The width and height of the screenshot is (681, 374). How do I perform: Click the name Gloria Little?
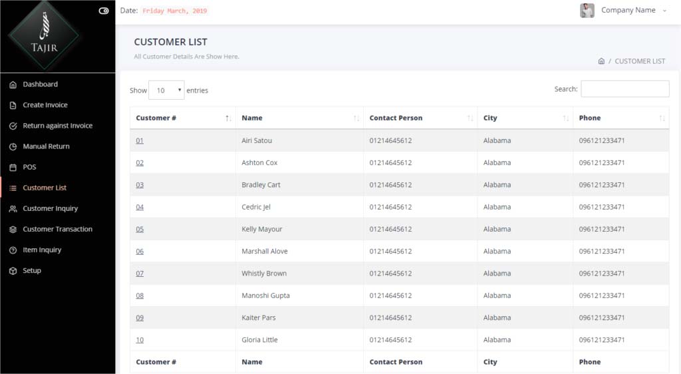click(260, 339)
